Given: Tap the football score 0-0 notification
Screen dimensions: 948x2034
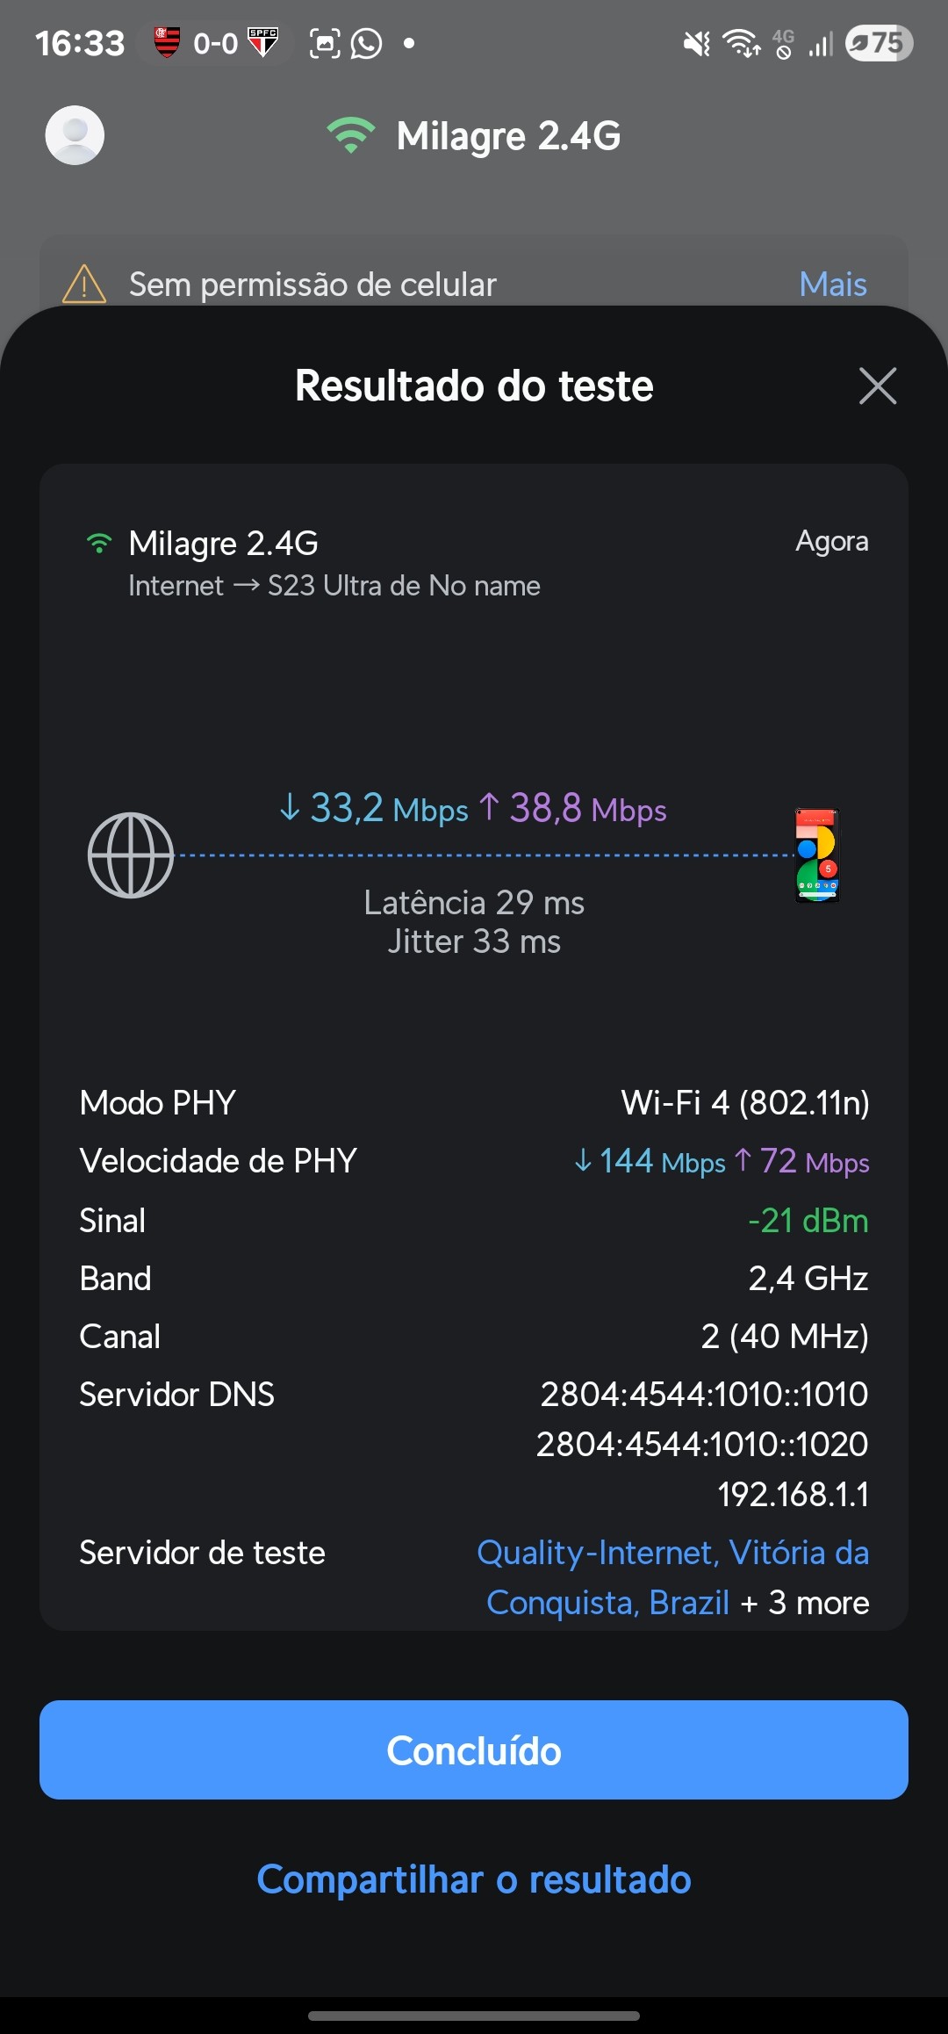Looking at the screenshot, I should (x=216, y=42).
